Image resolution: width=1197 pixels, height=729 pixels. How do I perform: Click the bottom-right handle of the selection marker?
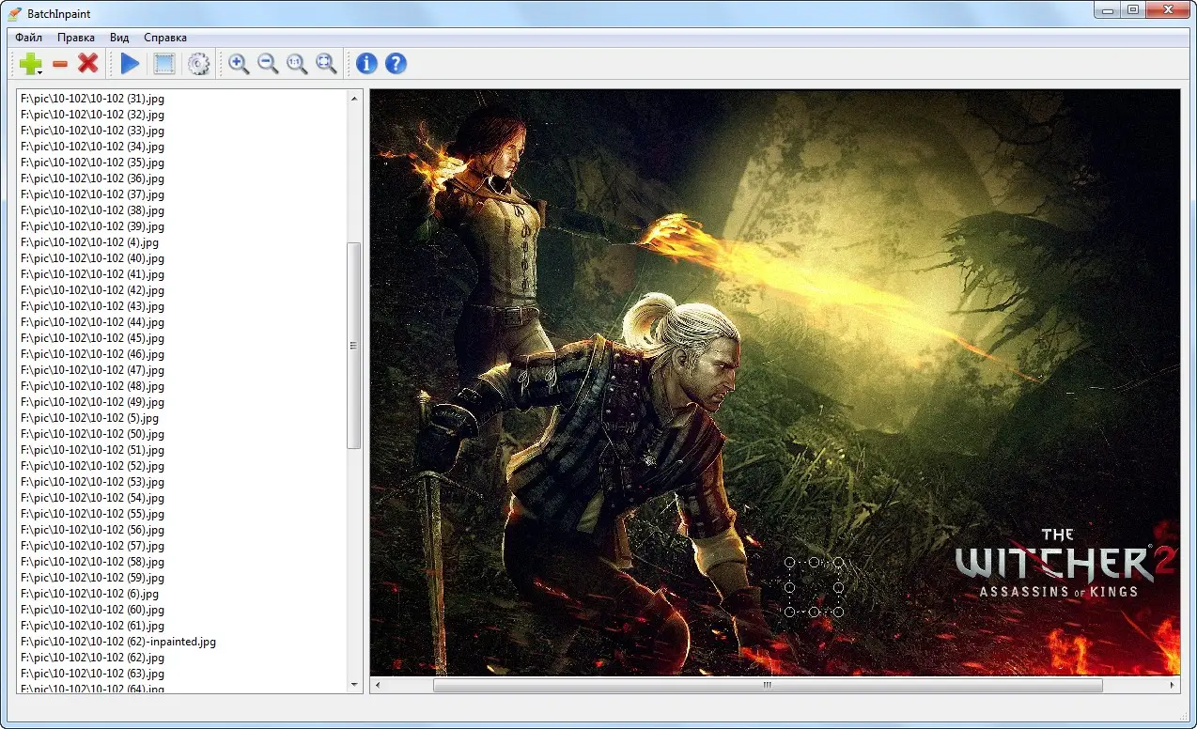coord(838,612)
